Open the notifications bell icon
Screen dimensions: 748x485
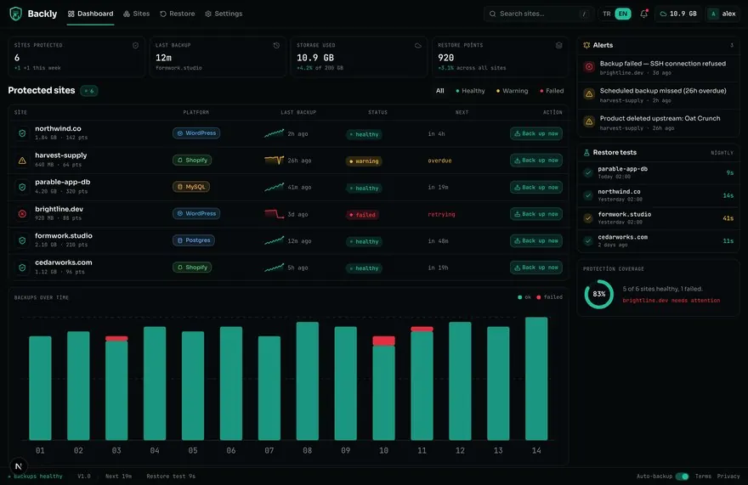[644, 14]
